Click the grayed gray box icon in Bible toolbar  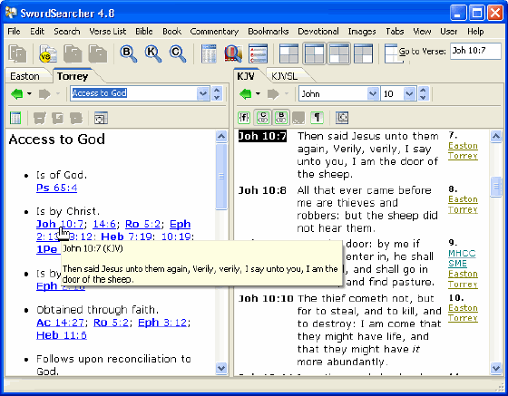(x=298, y=118)
